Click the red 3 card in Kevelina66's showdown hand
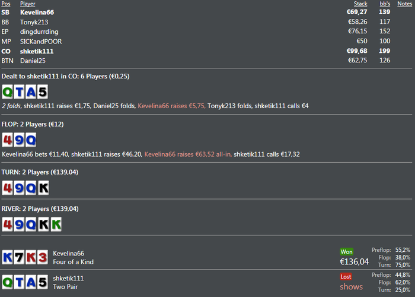Screen dimensions: 415x297 click(41, 257)
